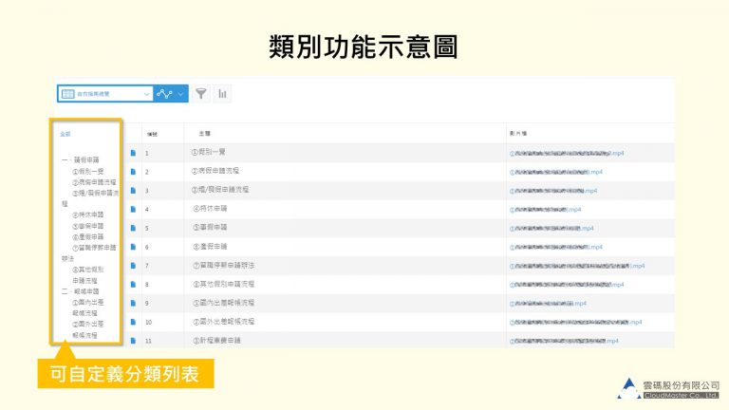
Task: Click the line graph view button
Action: pos(165,94)
